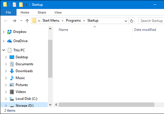Image resolution: width=164 pixels, height=114 pixels.
Task: Expand the Pictures tree node
Action: point(6,85)
